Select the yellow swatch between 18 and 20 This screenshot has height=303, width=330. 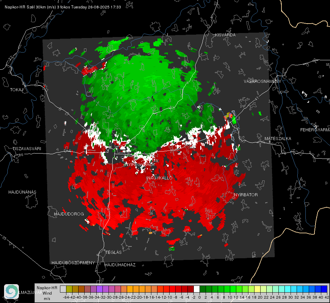(x=257, y=289)
